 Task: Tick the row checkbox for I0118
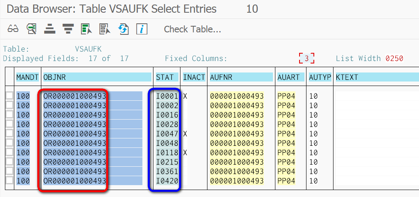click(x=9, y=152)
